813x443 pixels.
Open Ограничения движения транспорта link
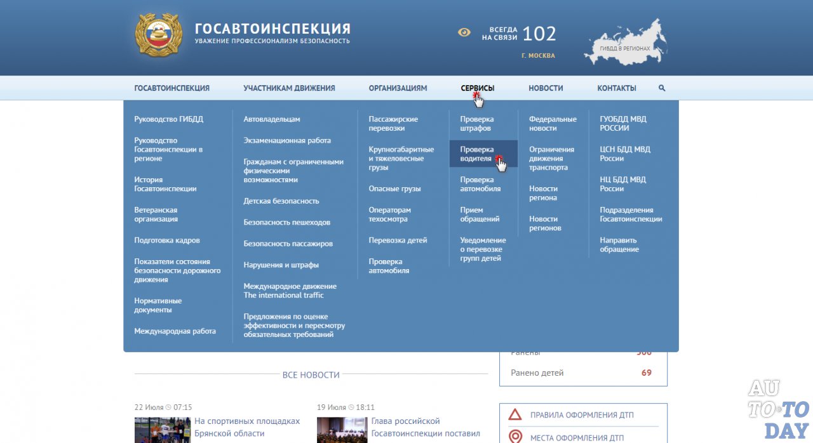(552, 158)
